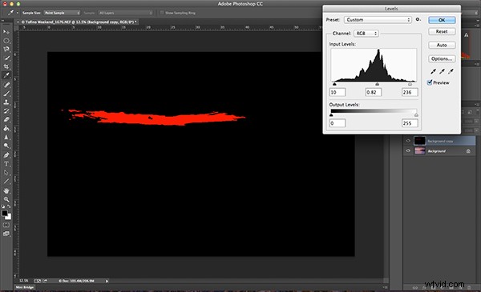Click Auto in Levels dialog
Screen dimensions: 481x292
[x=442, y=45]
